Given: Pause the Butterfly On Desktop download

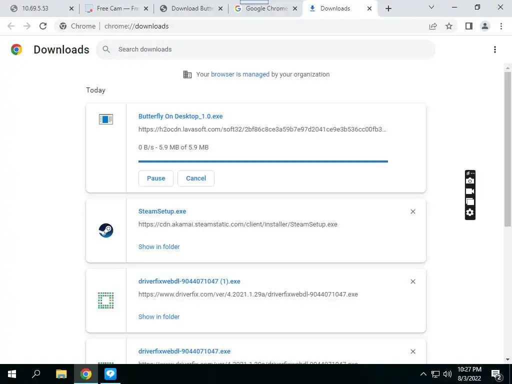Looking at the screenshot, I should [x=156, y=178].
